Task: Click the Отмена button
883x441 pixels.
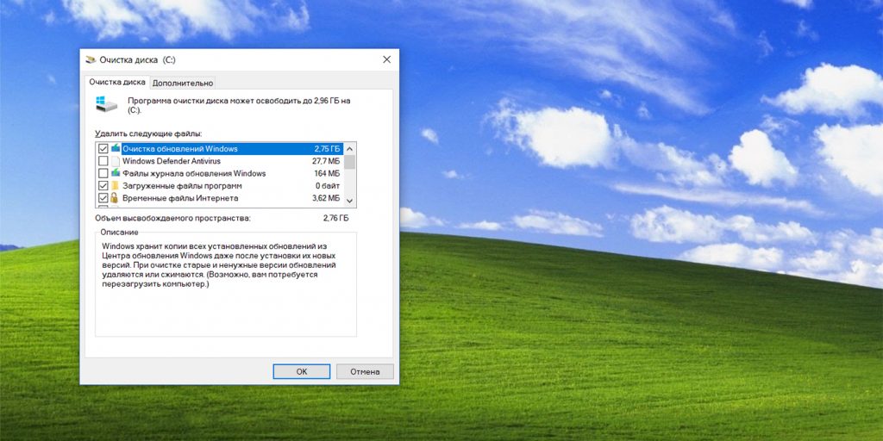Action: click(x=365, y=372)
